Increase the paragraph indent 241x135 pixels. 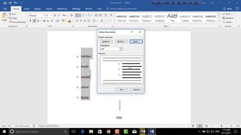pyautogui.click(x=100, y=15)
